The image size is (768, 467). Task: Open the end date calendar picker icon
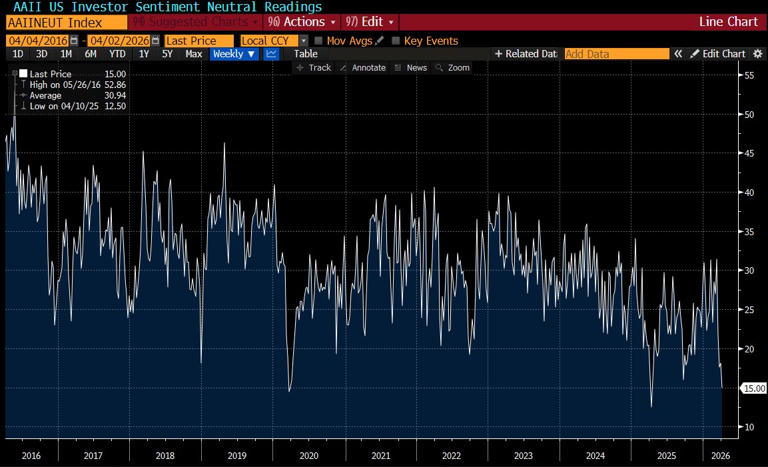click(x=155, y=41)
